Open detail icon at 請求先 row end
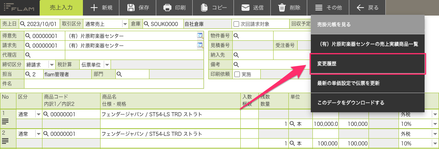 (x=200, y=45)
